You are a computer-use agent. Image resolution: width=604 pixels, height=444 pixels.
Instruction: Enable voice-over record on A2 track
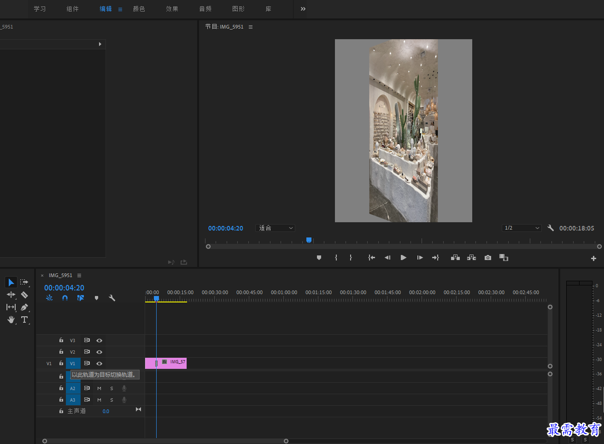click(124, 388)
